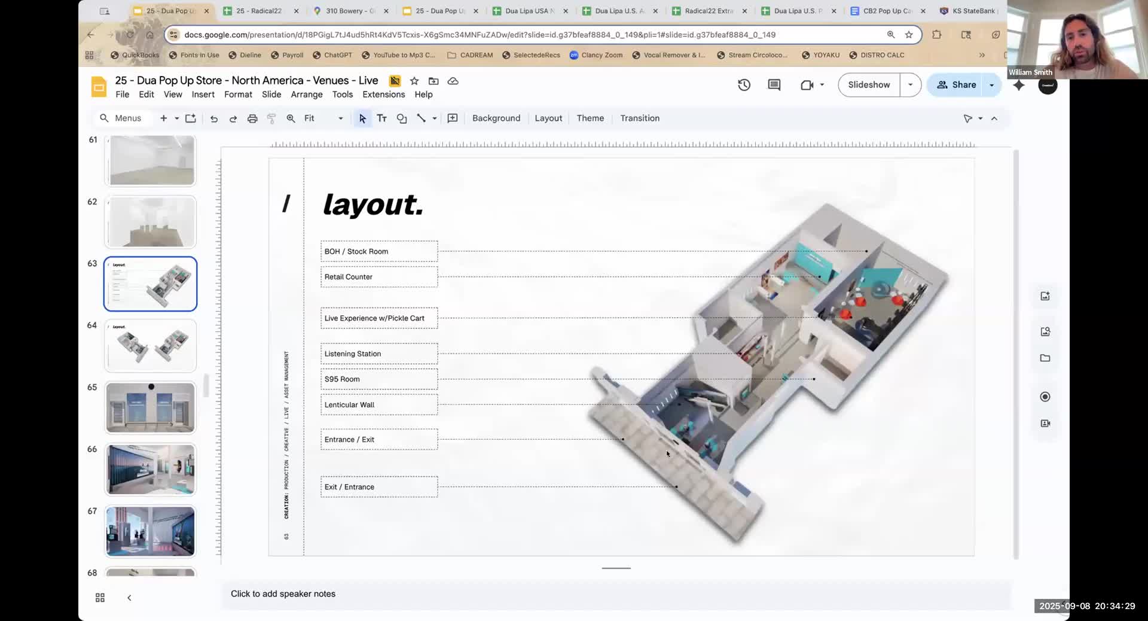This screenshot has height=621, width=1148.
Task: Open the QuickBooks bookmark
Action: [x=135, y=55]
